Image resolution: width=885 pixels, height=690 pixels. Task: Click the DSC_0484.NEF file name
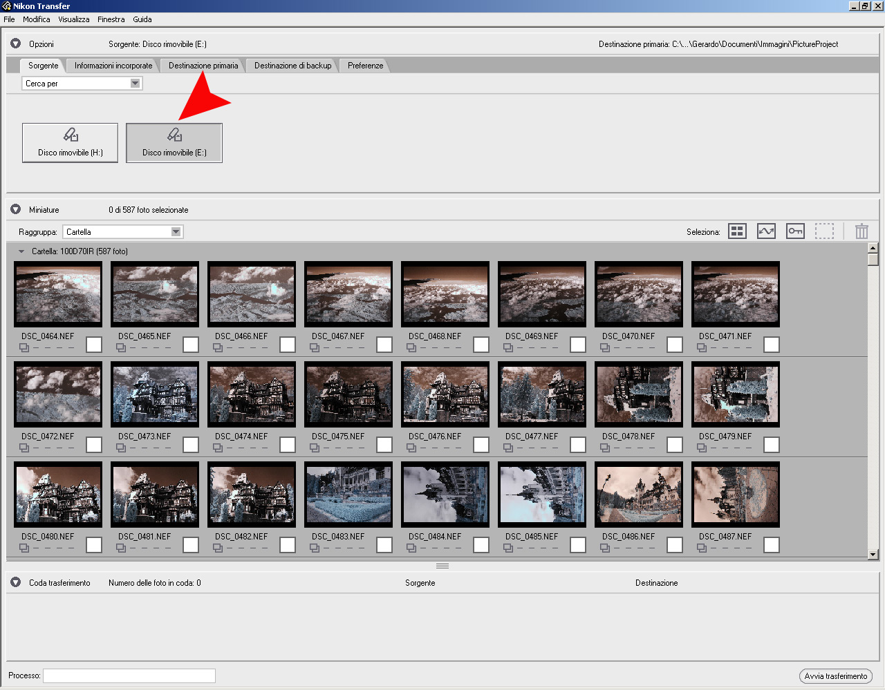click(434, 537)
